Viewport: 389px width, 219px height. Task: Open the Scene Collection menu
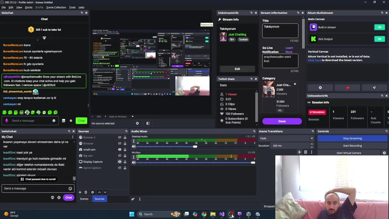56,7
